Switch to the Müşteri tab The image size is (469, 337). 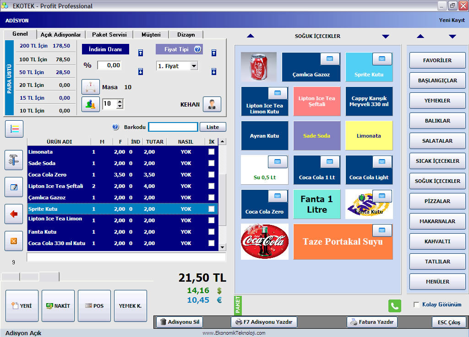pyautogui.click(x=151, y=35)
